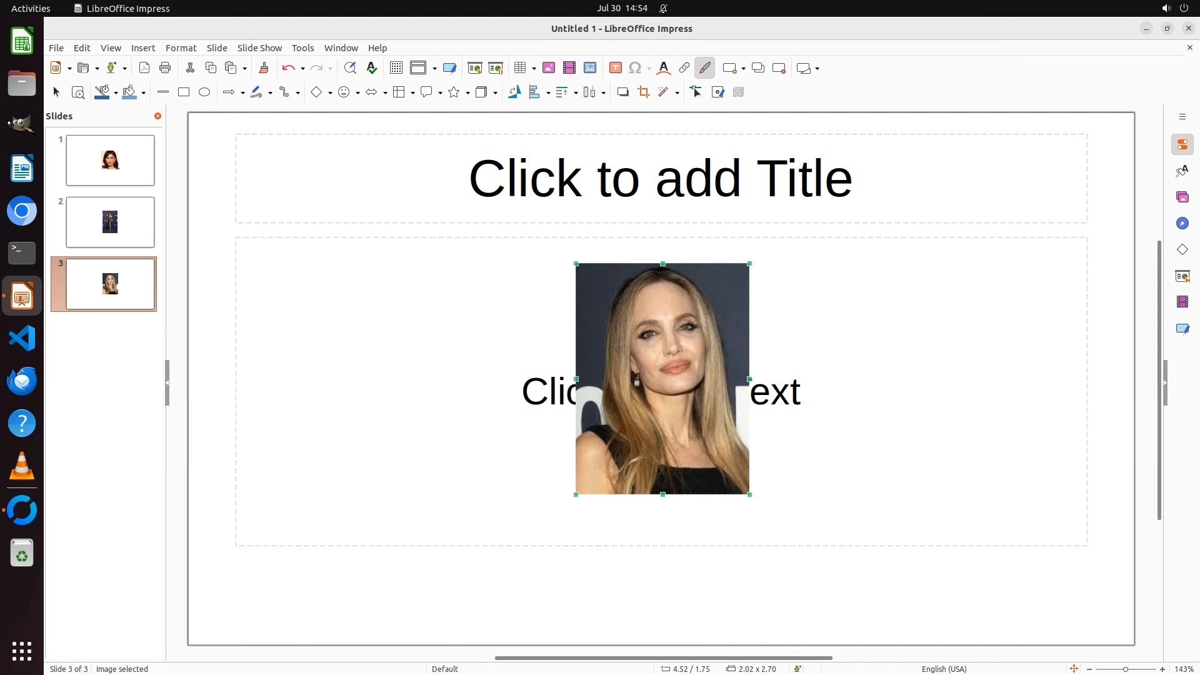Screen dimensions: 1200x675
Task: Open the Navigator panel in the sidebar
Action: pyautogui.click(x=1182, y=224)
